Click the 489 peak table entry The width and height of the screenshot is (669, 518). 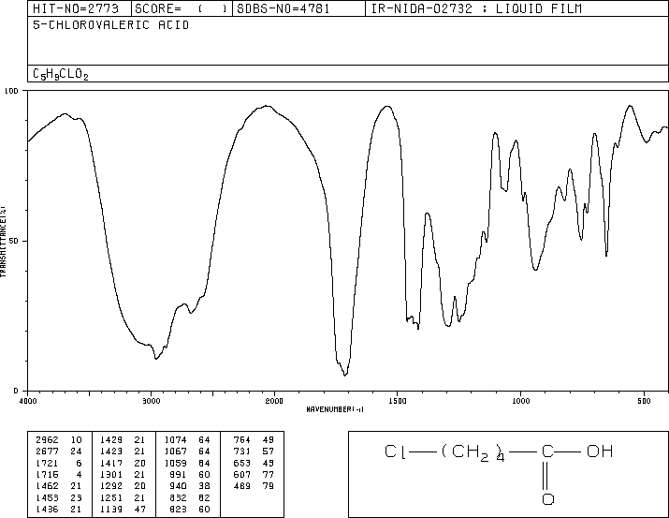(254, 486)
